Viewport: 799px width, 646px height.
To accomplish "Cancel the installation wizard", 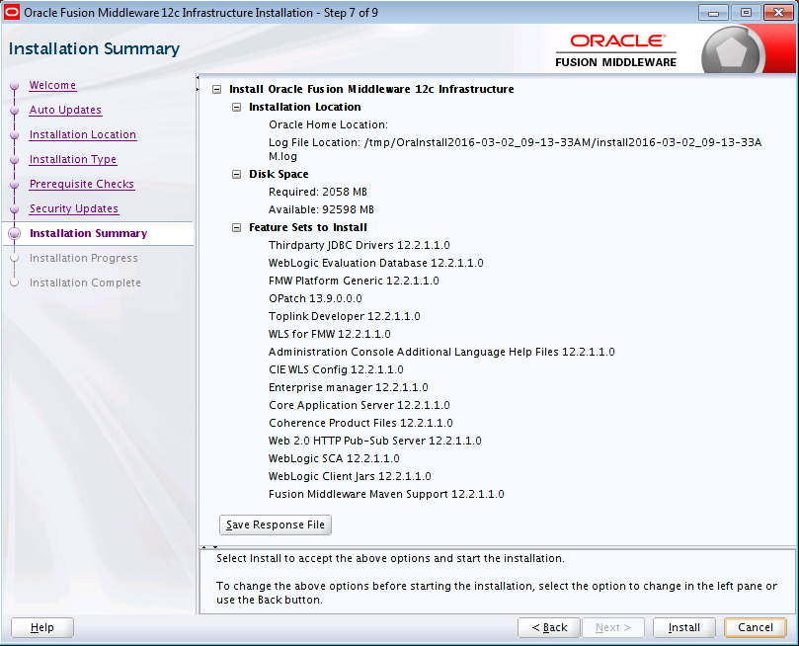I will pyautogui.click(x=756, y=627).
